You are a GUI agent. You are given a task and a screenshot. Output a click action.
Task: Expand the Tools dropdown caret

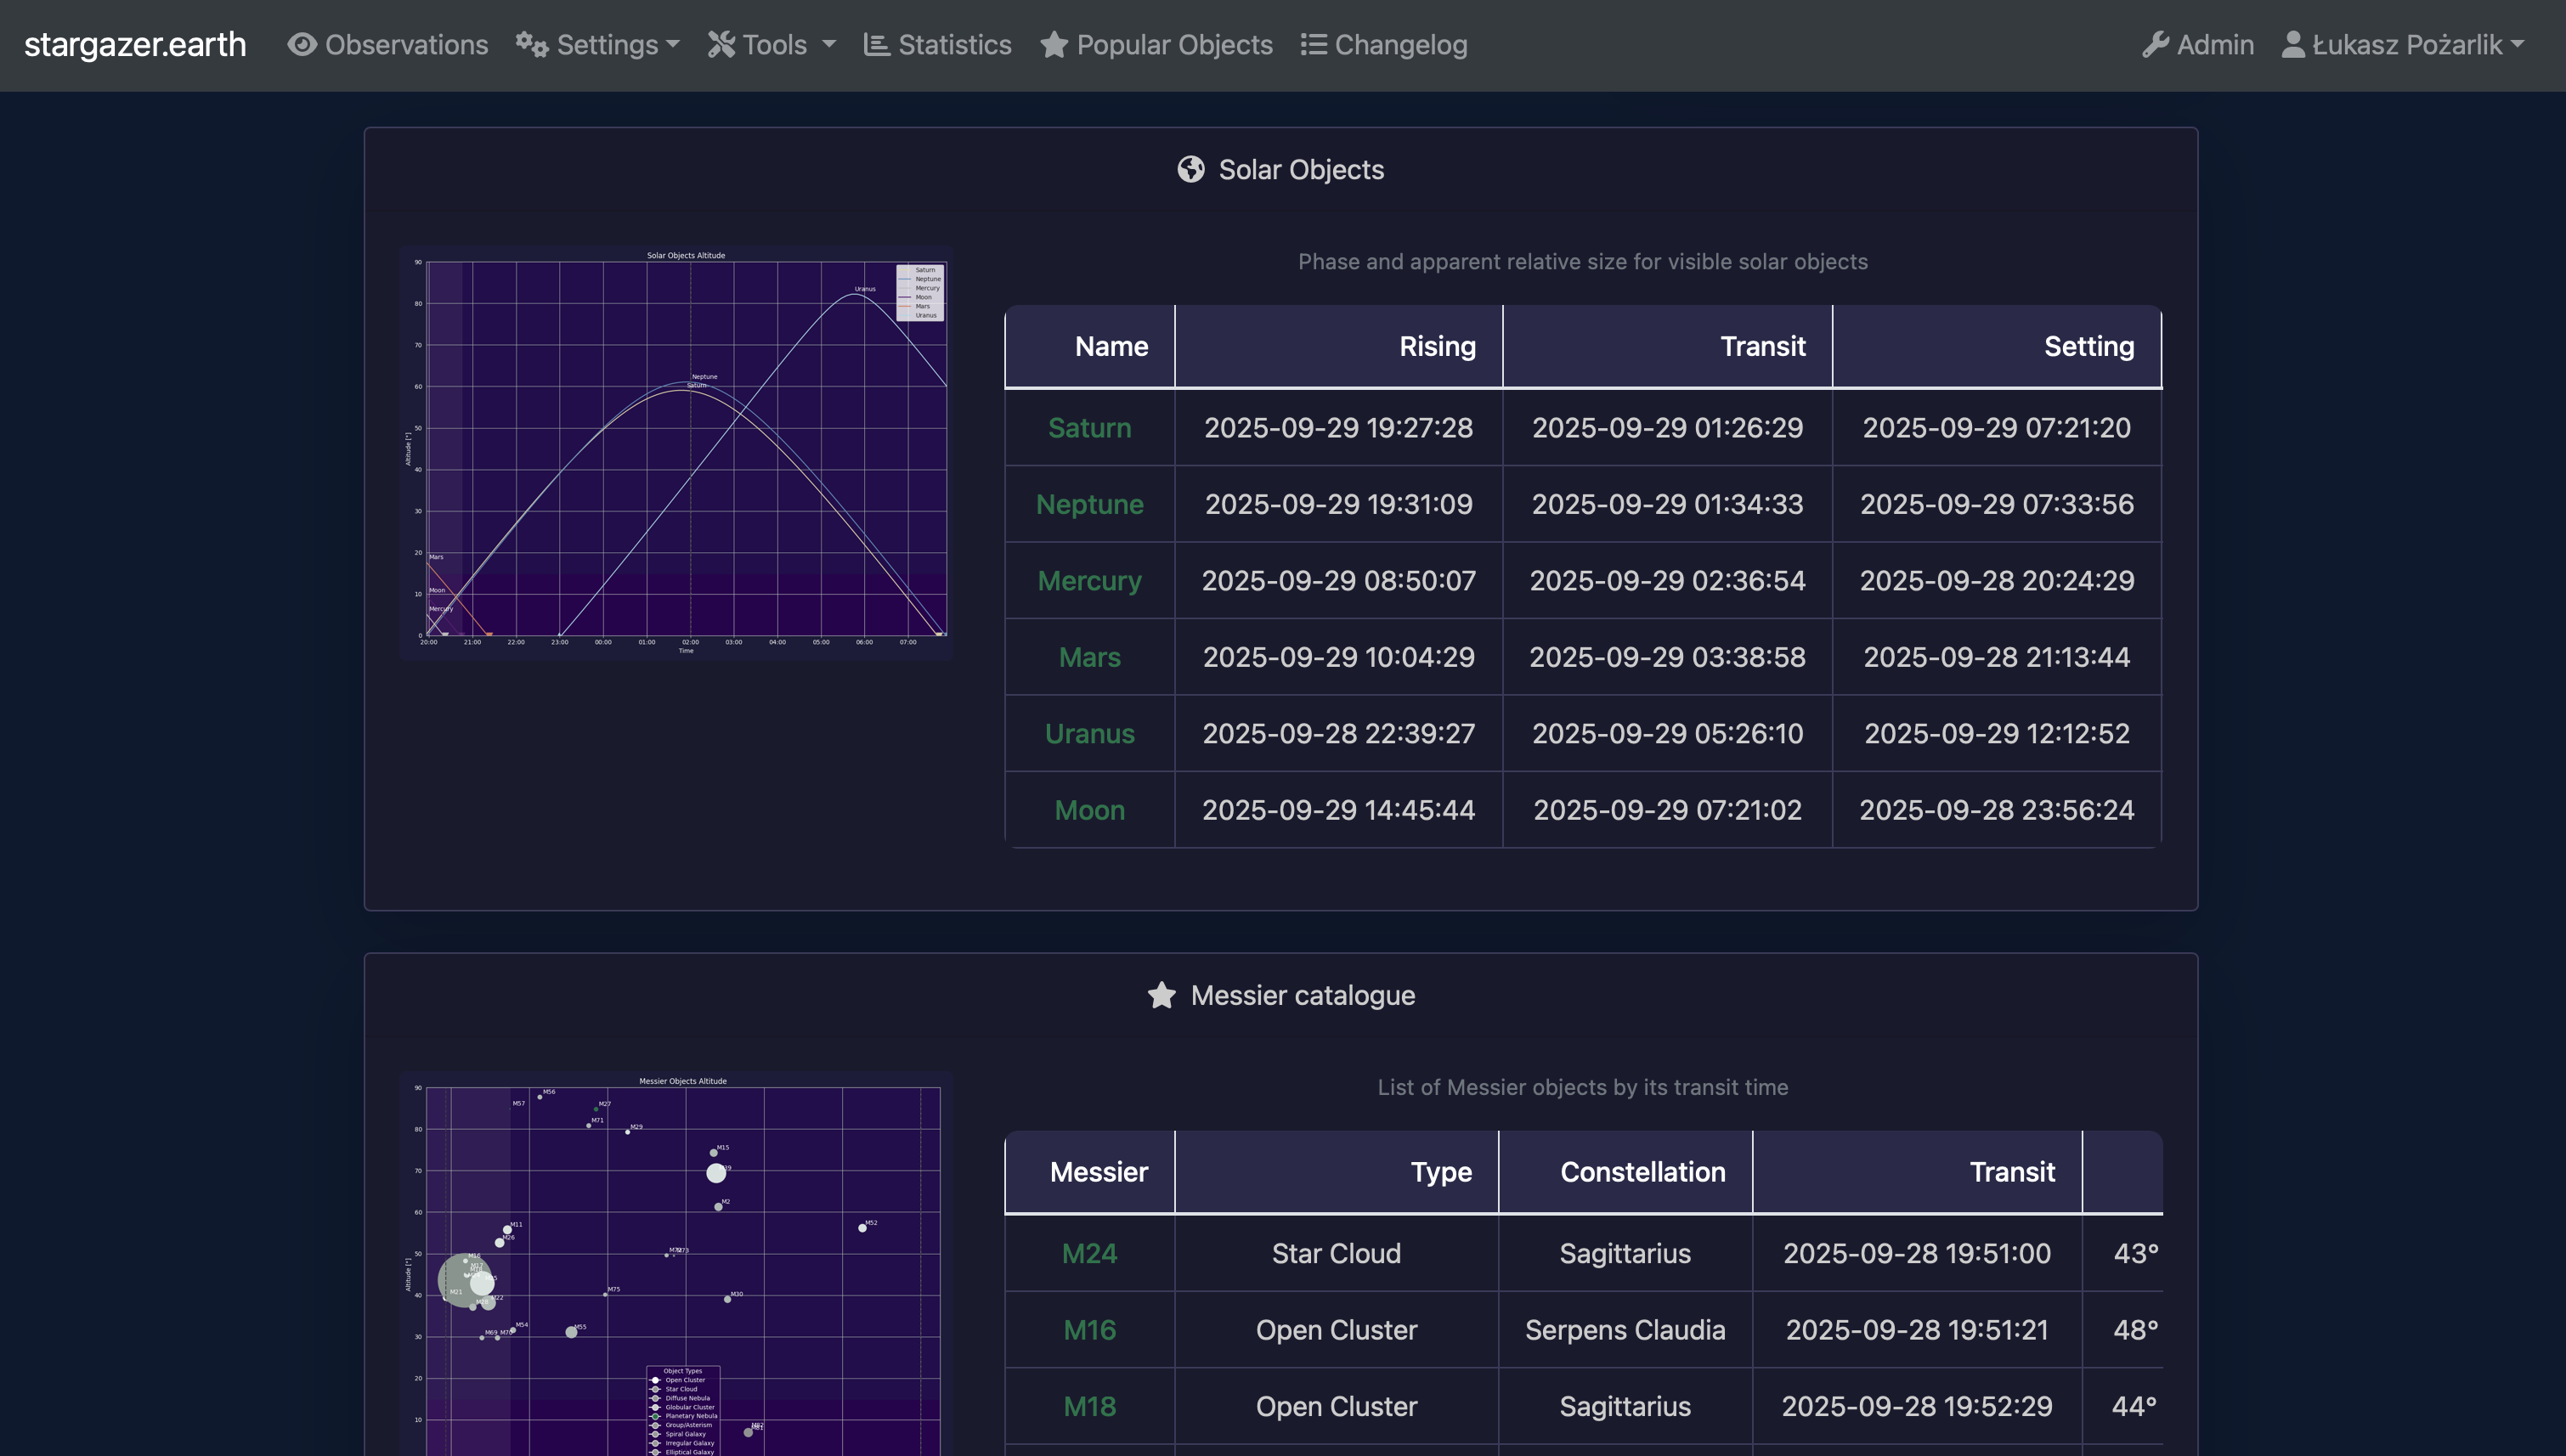click(x=829, y=45)
